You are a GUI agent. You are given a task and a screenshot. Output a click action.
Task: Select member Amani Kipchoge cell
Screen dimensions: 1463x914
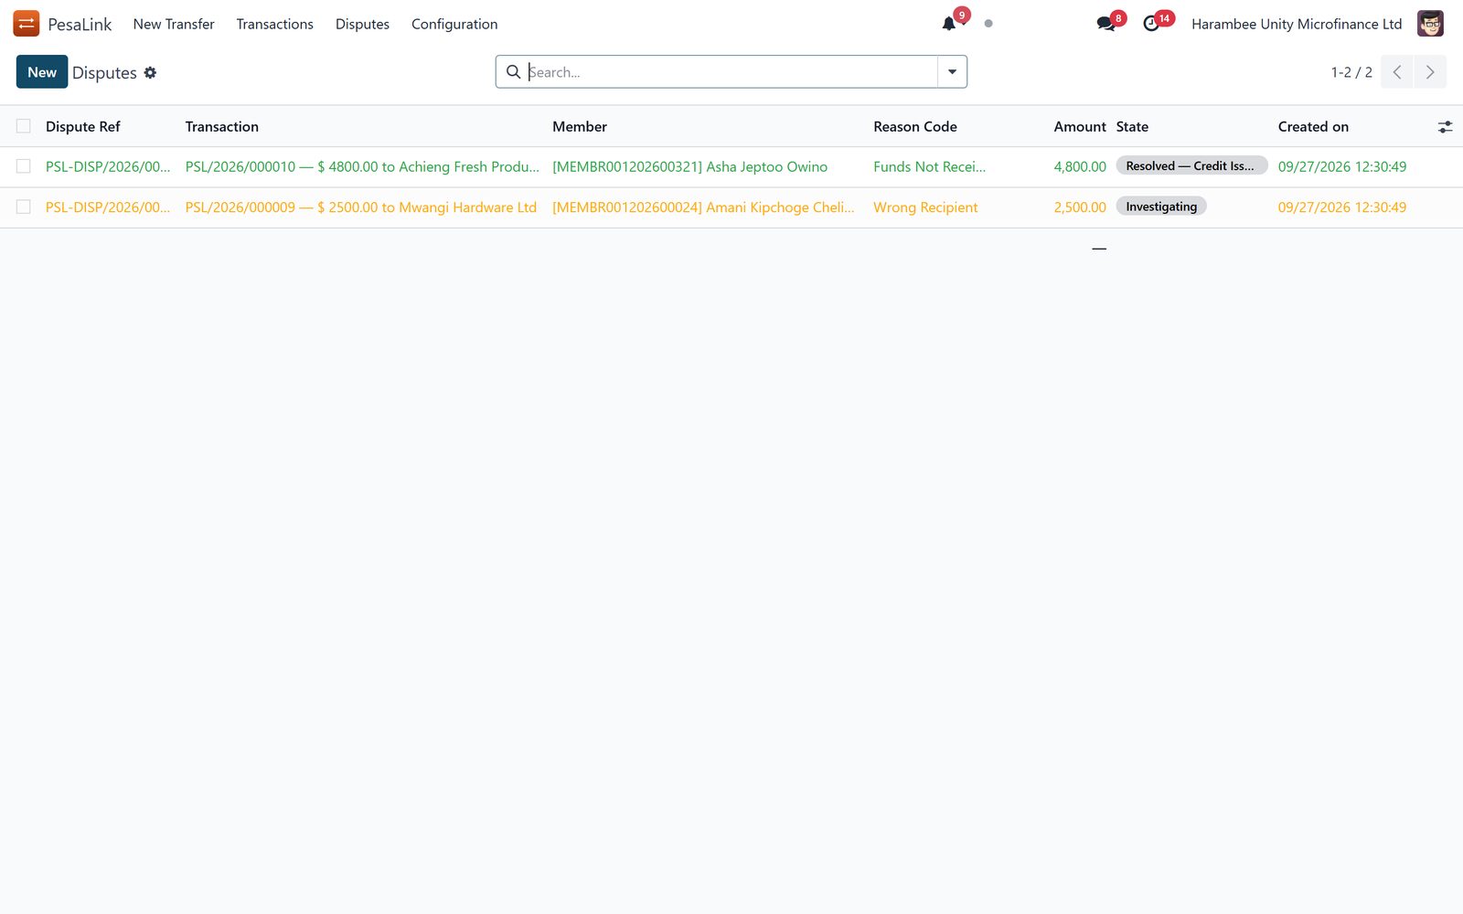(x=703, y=207)
